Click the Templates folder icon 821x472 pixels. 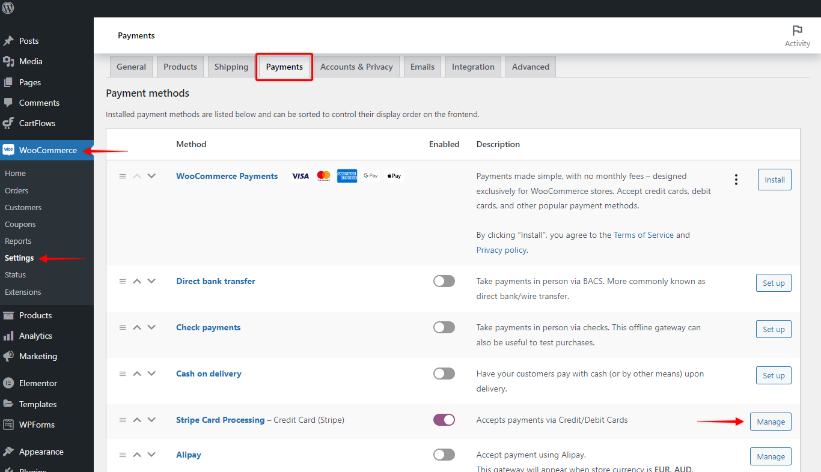8,404
